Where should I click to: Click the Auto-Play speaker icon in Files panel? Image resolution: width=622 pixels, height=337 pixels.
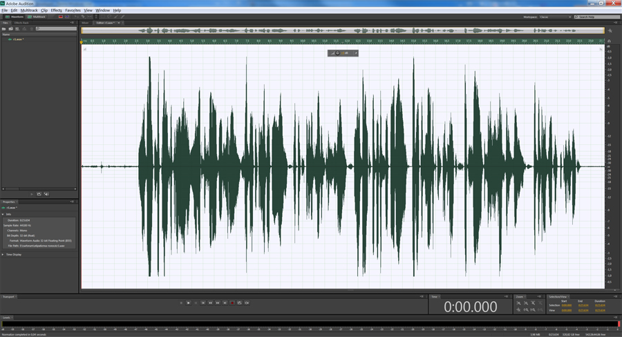pos(46,194)
